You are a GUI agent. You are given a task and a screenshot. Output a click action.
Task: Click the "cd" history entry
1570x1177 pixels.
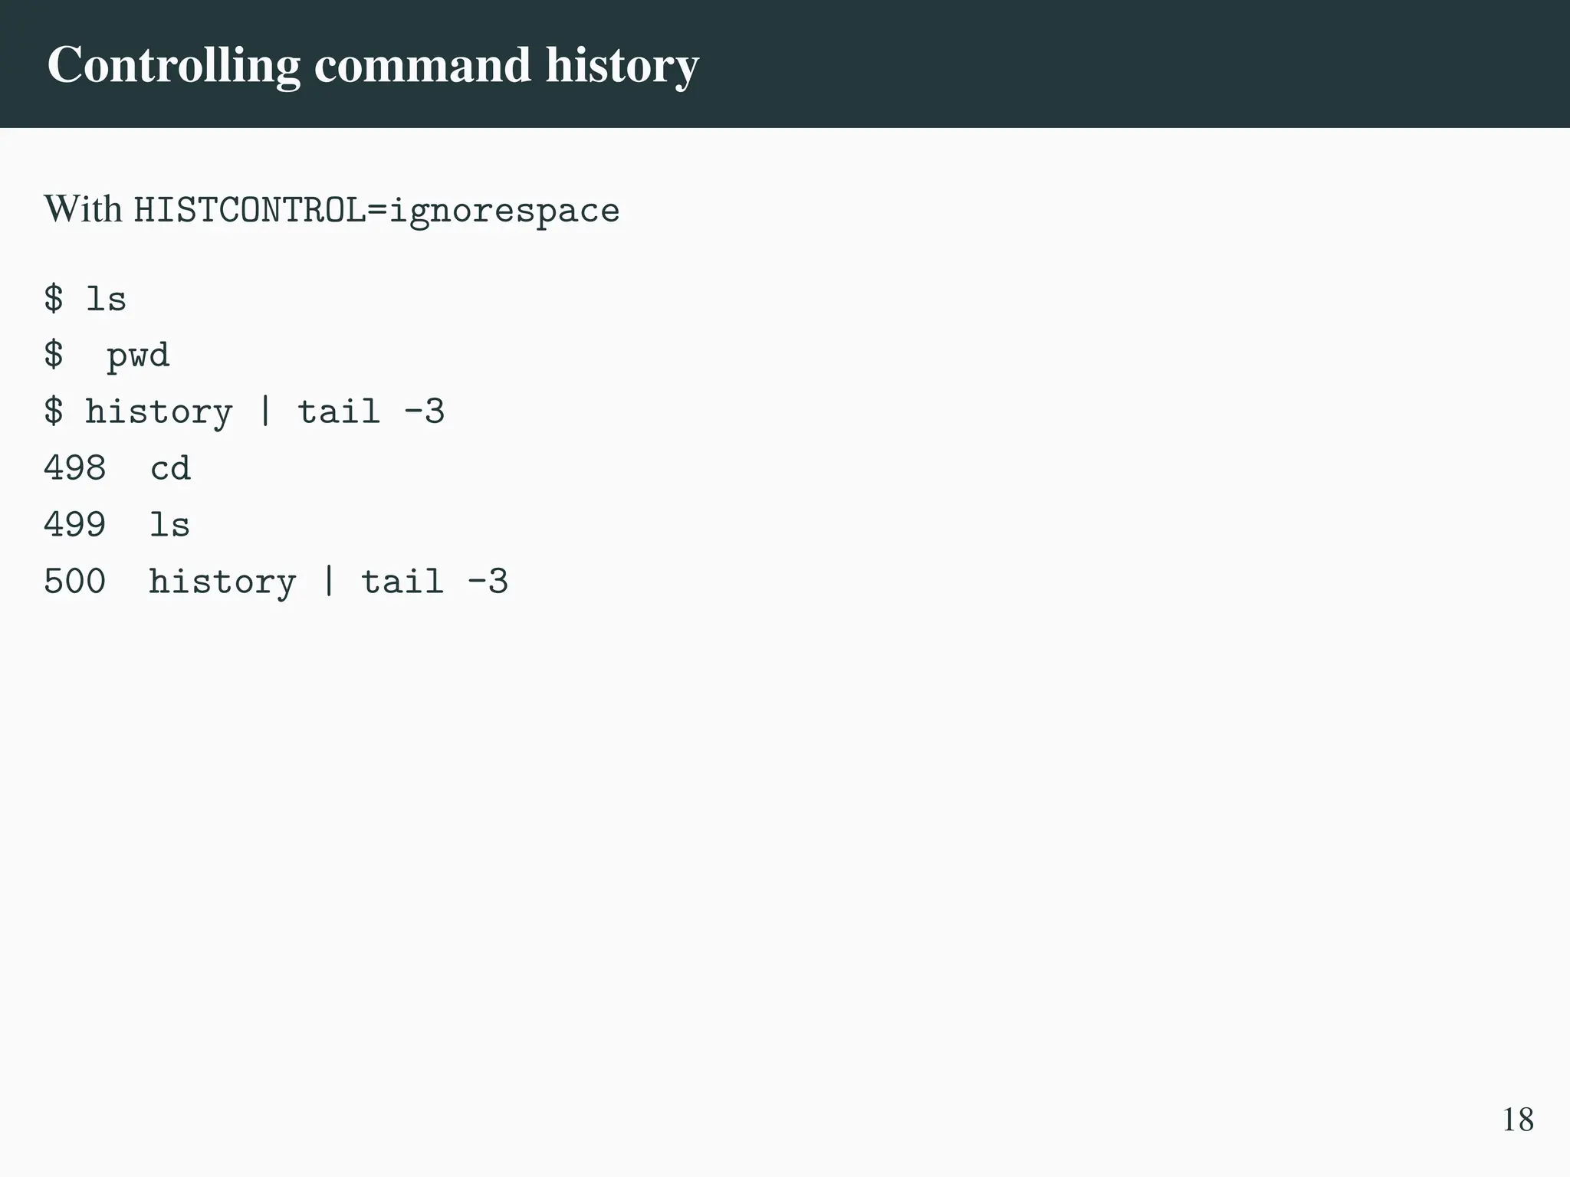(x=170, y=468)
